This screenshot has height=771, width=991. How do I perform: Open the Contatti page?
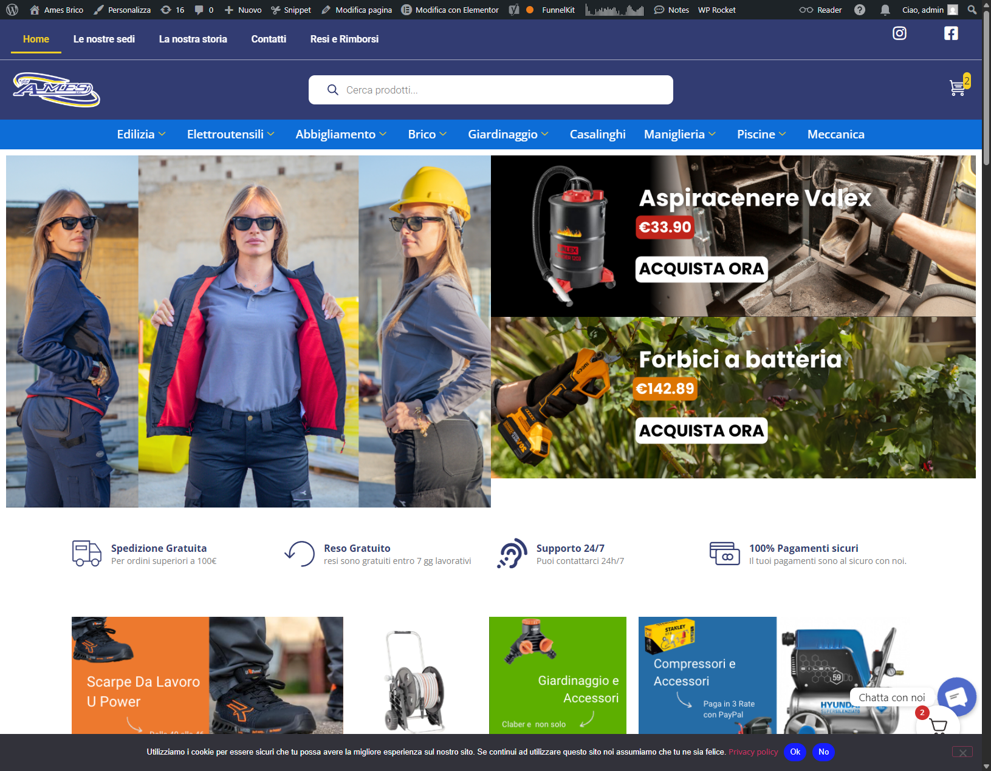tap(269, 39)
